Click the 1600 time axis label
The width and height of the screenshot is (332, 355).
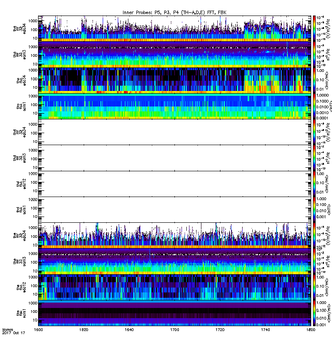pos(38,330)
